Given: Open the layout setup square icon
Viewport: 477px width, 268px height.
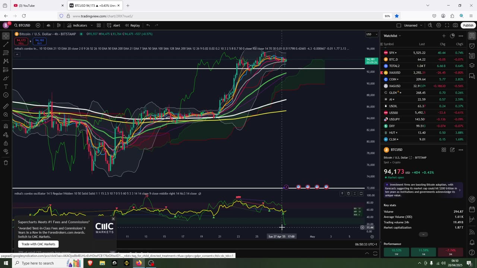Looking at the screenshot, I should [x=399, y=25].
